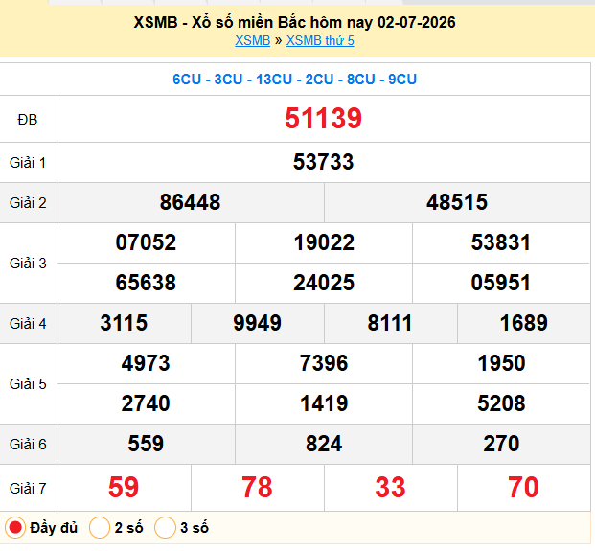This screenshot has height=551, width=595.
Task: Click the Giải 7 red number 59
Action: [124, 487]
